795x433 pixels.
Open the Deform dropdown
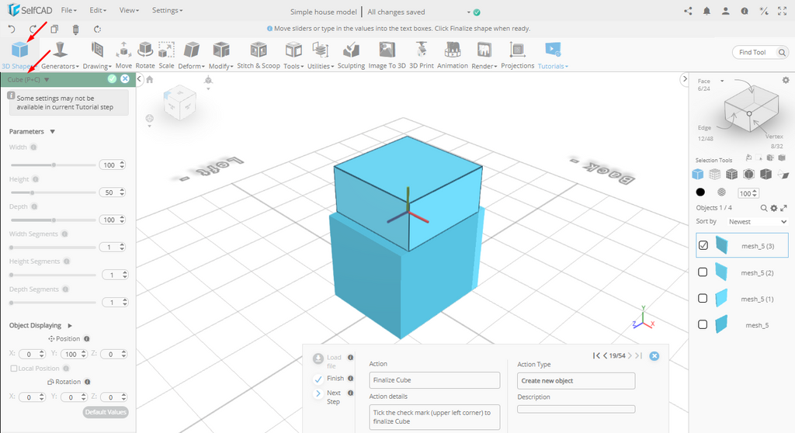coord(191,55)
